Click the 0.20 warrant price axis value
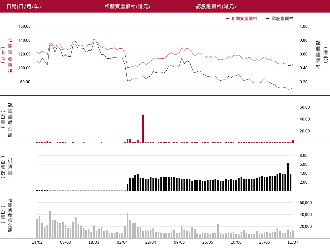The width and height of the screenshot is (330, 248). [x=304, y=82]
